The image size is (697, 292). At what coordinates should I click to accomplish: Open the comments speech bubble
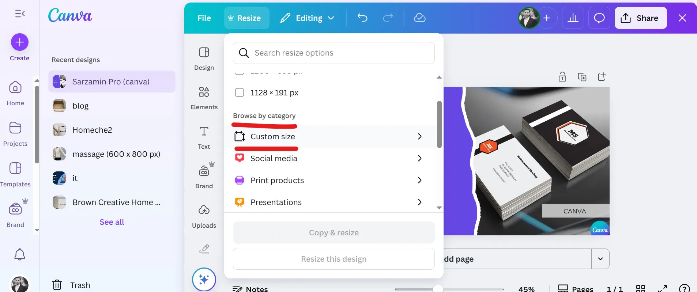coord(599,18)
